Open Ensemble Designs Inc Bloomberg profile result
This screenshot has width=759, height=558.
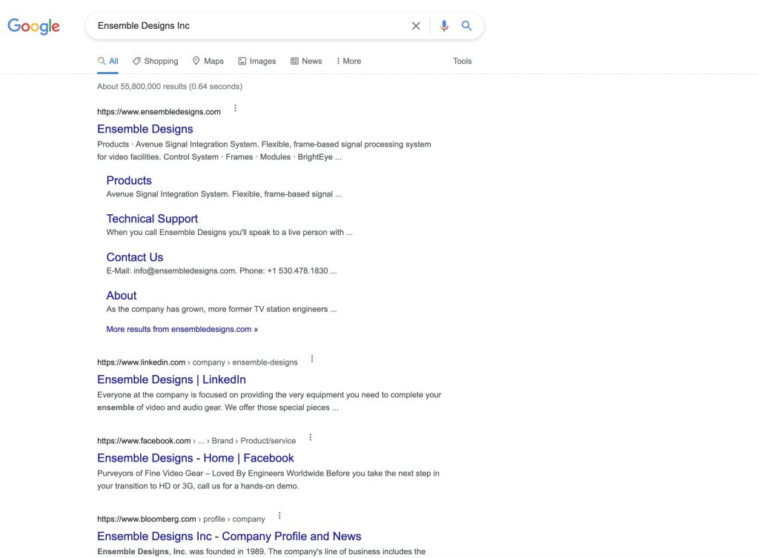point(229,537)
